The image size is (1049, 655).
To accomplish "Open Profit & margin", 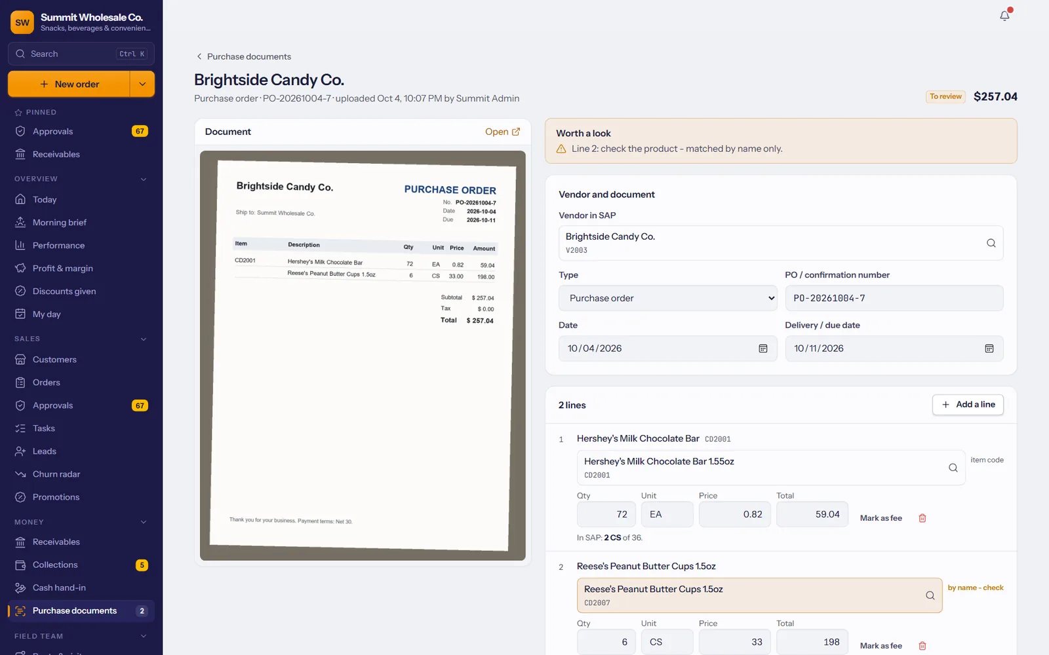I will click(81, 268).
